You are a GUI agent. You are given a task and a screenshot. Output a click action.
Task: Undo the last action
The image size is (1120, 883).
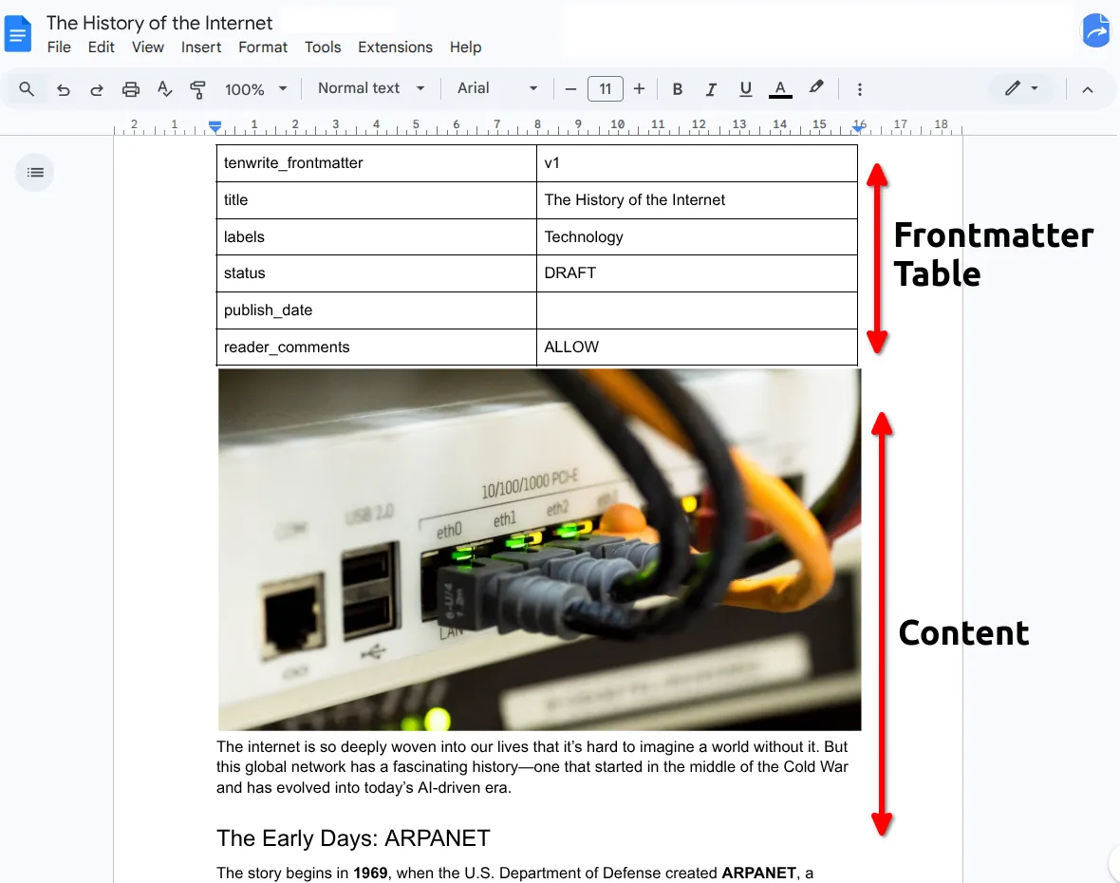pyautogui.click(x=63, y=88)
